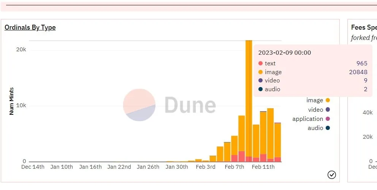The width and height of the screenshot is (377, 190).
Task: Click the tooltip date 2023-02-09 00:00
Action: point(285,53)
